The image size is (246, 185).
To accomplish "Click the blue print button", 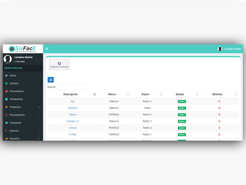I will [51, 80].
